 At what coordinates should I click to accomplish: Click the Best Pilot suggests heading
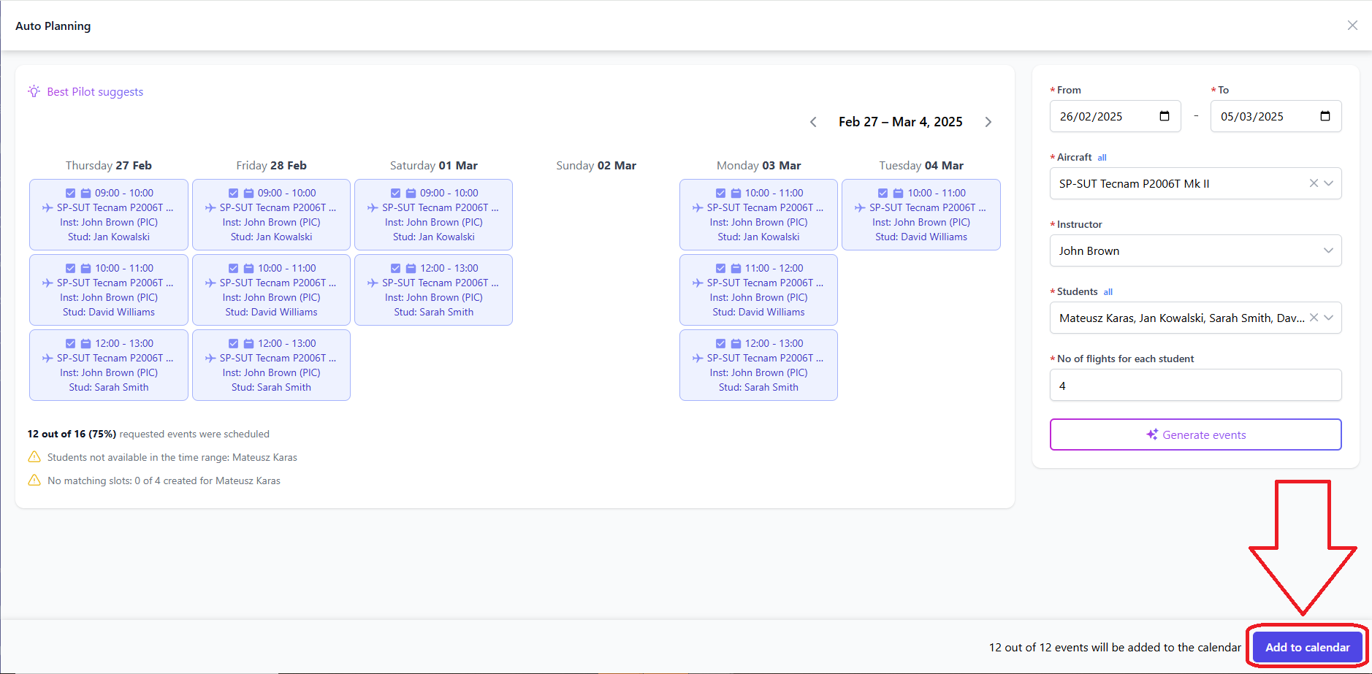[x=95, y=92]
